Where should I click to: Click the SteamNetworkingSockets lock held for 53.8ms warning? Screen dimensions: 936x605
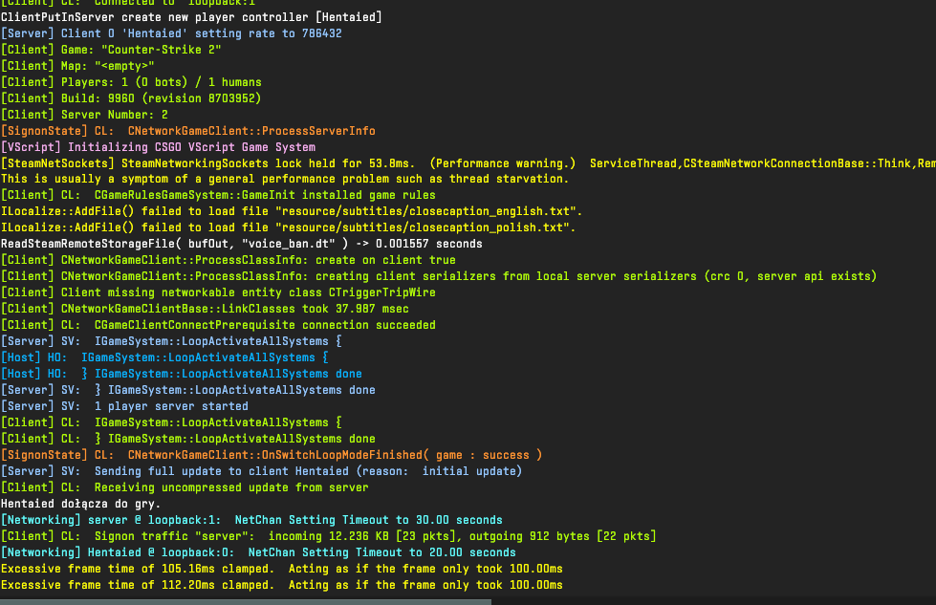pyautogui.click(x=468, y=162)
